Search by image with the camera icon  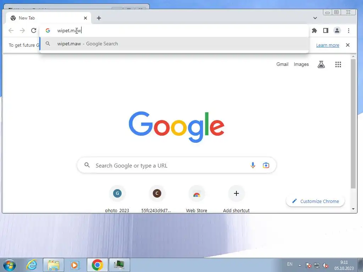[x=266, y=165]
